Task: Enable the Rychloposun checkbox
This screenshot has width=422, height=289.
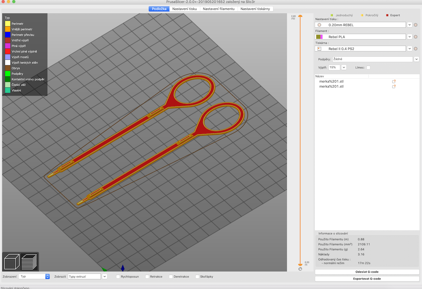Action: coord(118,277)
